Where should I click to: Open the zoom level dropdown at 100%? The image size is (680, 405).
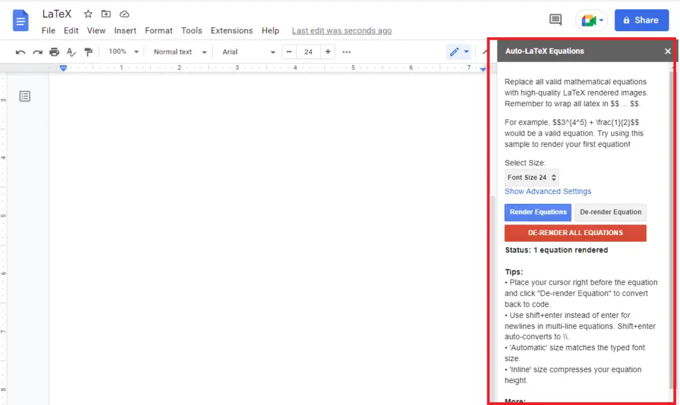[x=122, y=51]
